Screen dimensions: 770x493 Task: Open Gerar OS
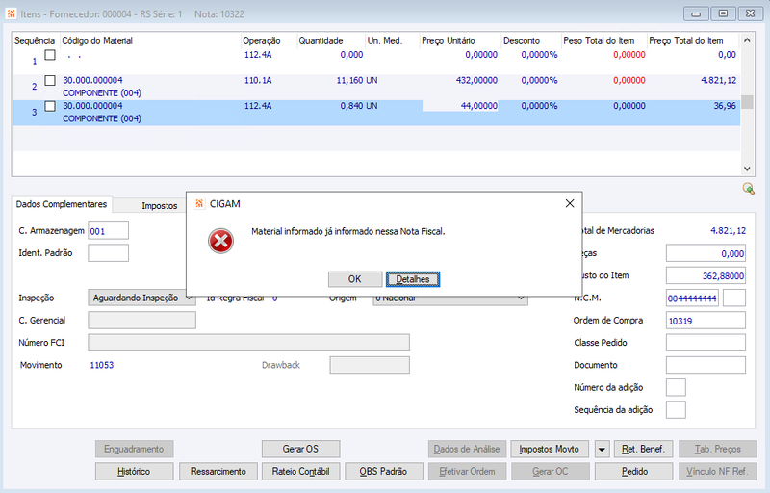[x=300, y=449]
